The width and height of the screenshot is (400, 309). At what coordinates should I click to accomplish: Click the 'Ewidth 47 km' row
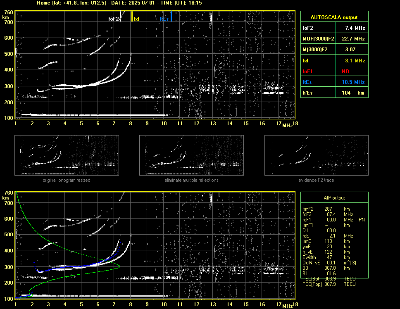(326, 257)
